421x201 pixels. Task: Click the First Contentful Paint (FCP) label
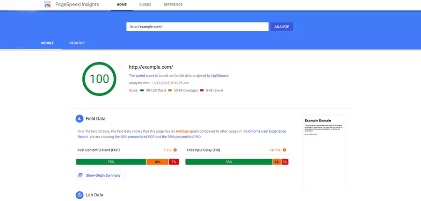pyautogui.click(x=99, y=150)
